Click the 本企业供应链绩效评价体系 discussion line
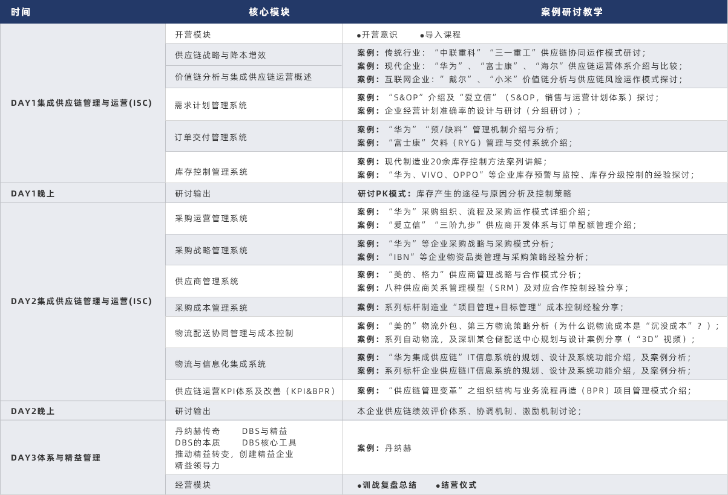The image size is (728, 495). pyautogui.click(x=469, y=411)
